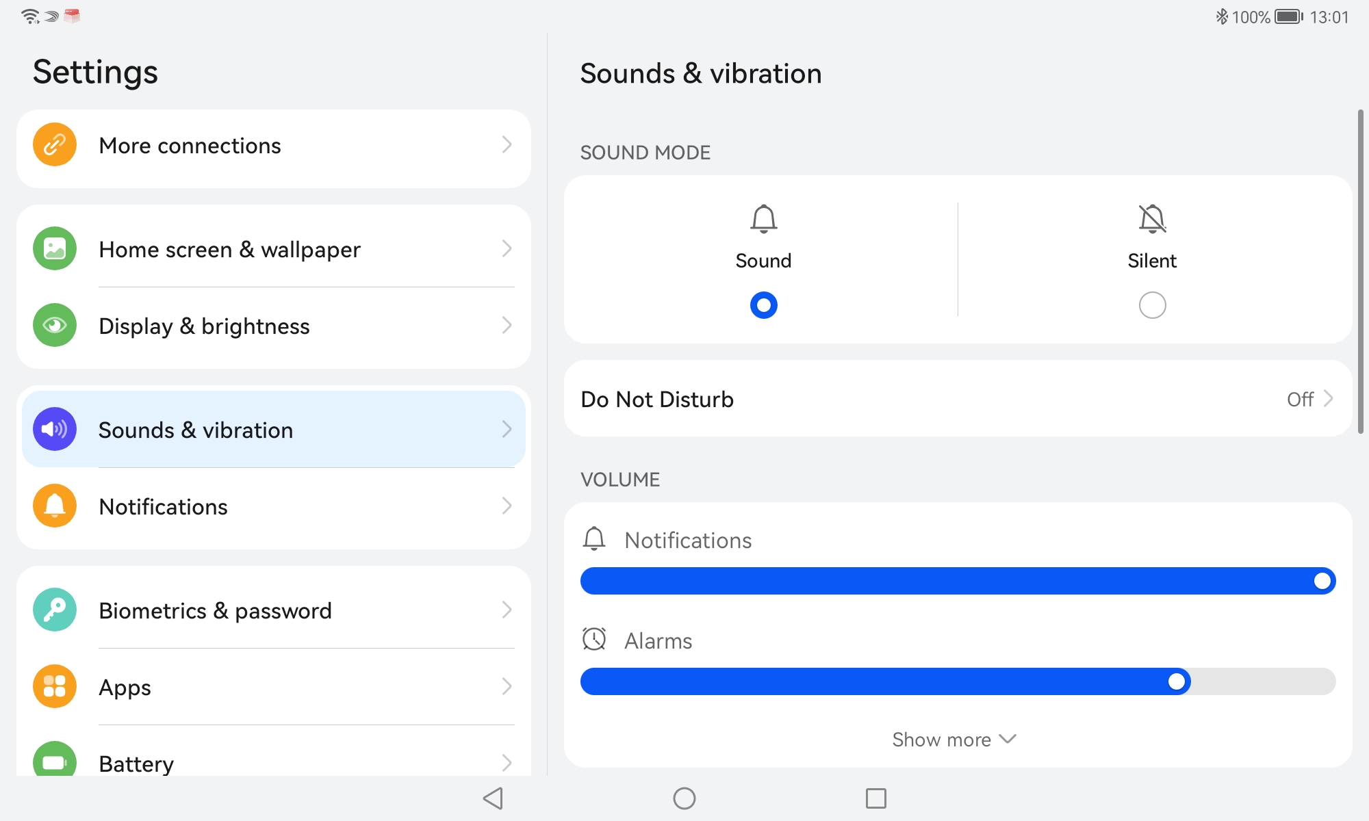Tap the orange More connections link icon
The width and height of the screenshot is (1369, 821).
click(55, 145)
